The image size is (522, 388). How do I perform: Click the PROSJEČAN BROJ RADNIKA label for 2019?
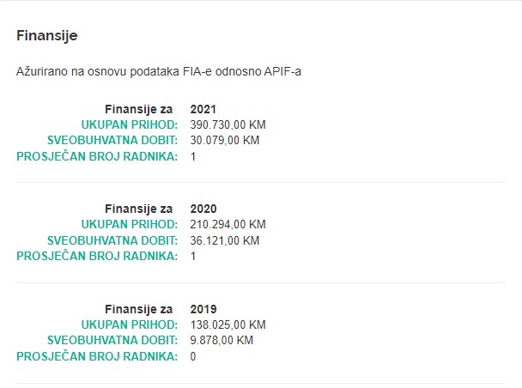tap(97, 356)
